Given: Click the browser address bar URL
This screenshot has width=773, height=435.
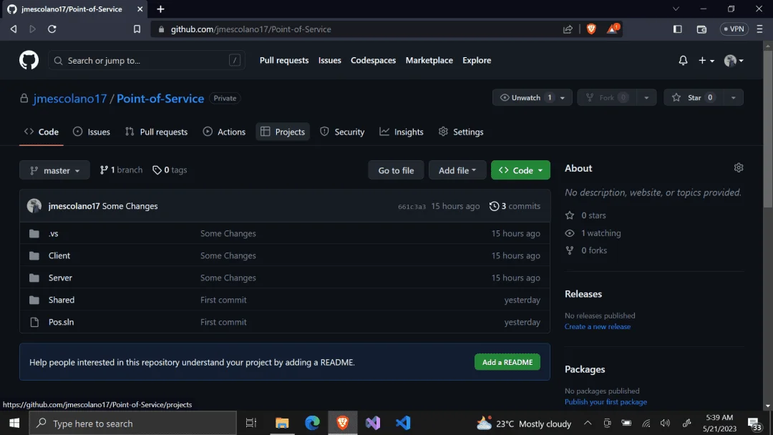Looking at the screenshot, I should [251, 29].
